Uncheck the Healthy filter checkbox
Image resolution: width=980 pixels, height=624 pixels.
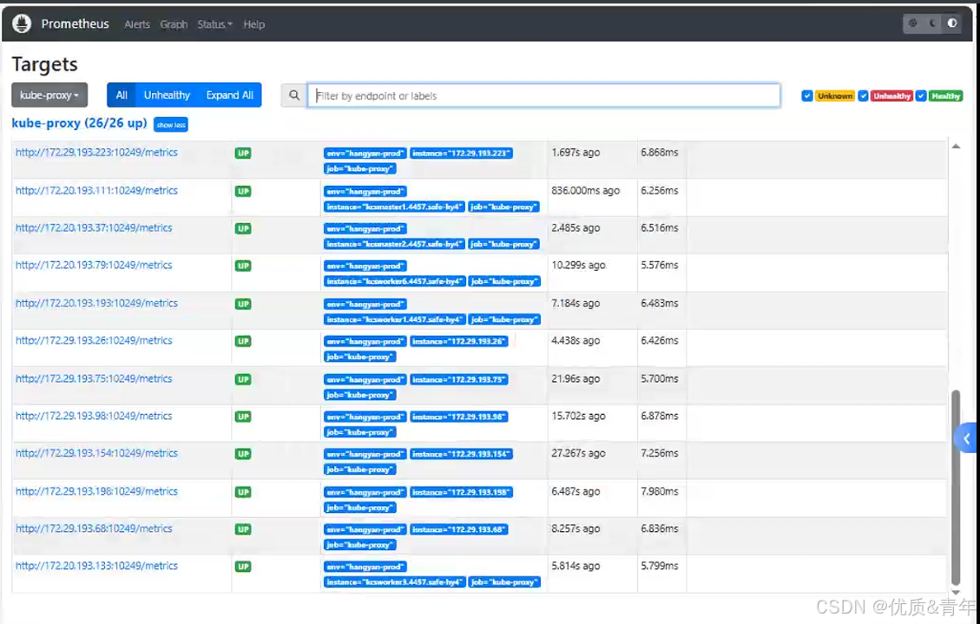(x=921, y=95)
